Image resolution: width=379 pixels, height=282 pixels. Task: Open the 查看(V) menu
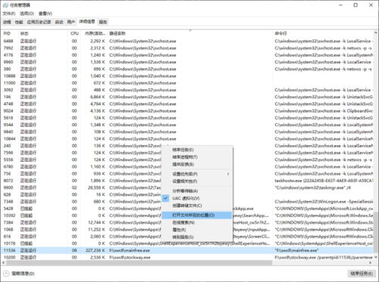(x=45, y=14)
